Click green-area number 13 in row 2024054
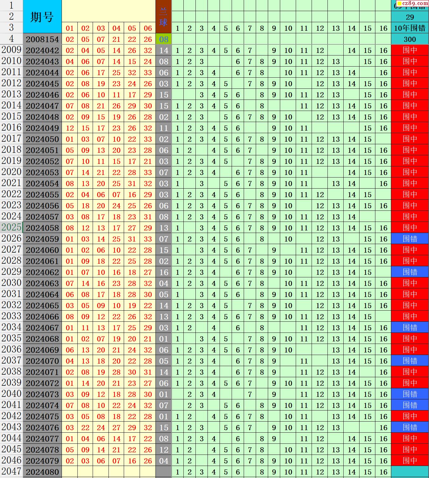429x478 pixels. click(x=336, y=184)
